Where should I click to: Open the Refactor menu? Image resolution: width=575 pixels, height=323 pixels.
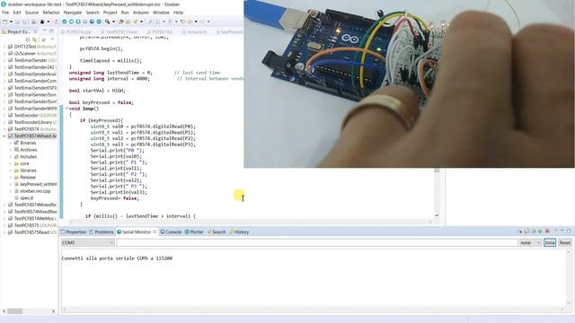[51, 13]
